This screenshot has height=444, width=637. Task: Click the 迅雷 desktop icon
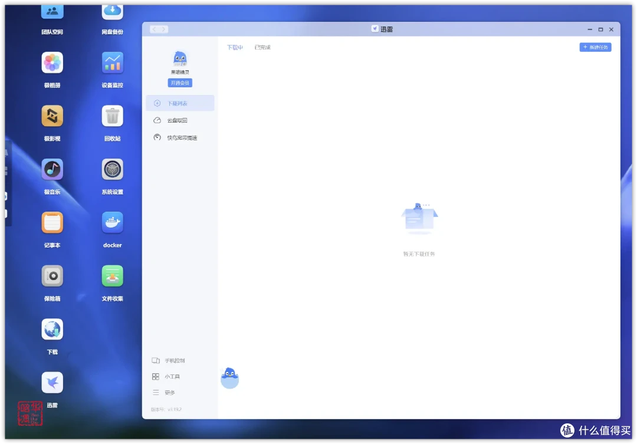(x=52, y=383)
